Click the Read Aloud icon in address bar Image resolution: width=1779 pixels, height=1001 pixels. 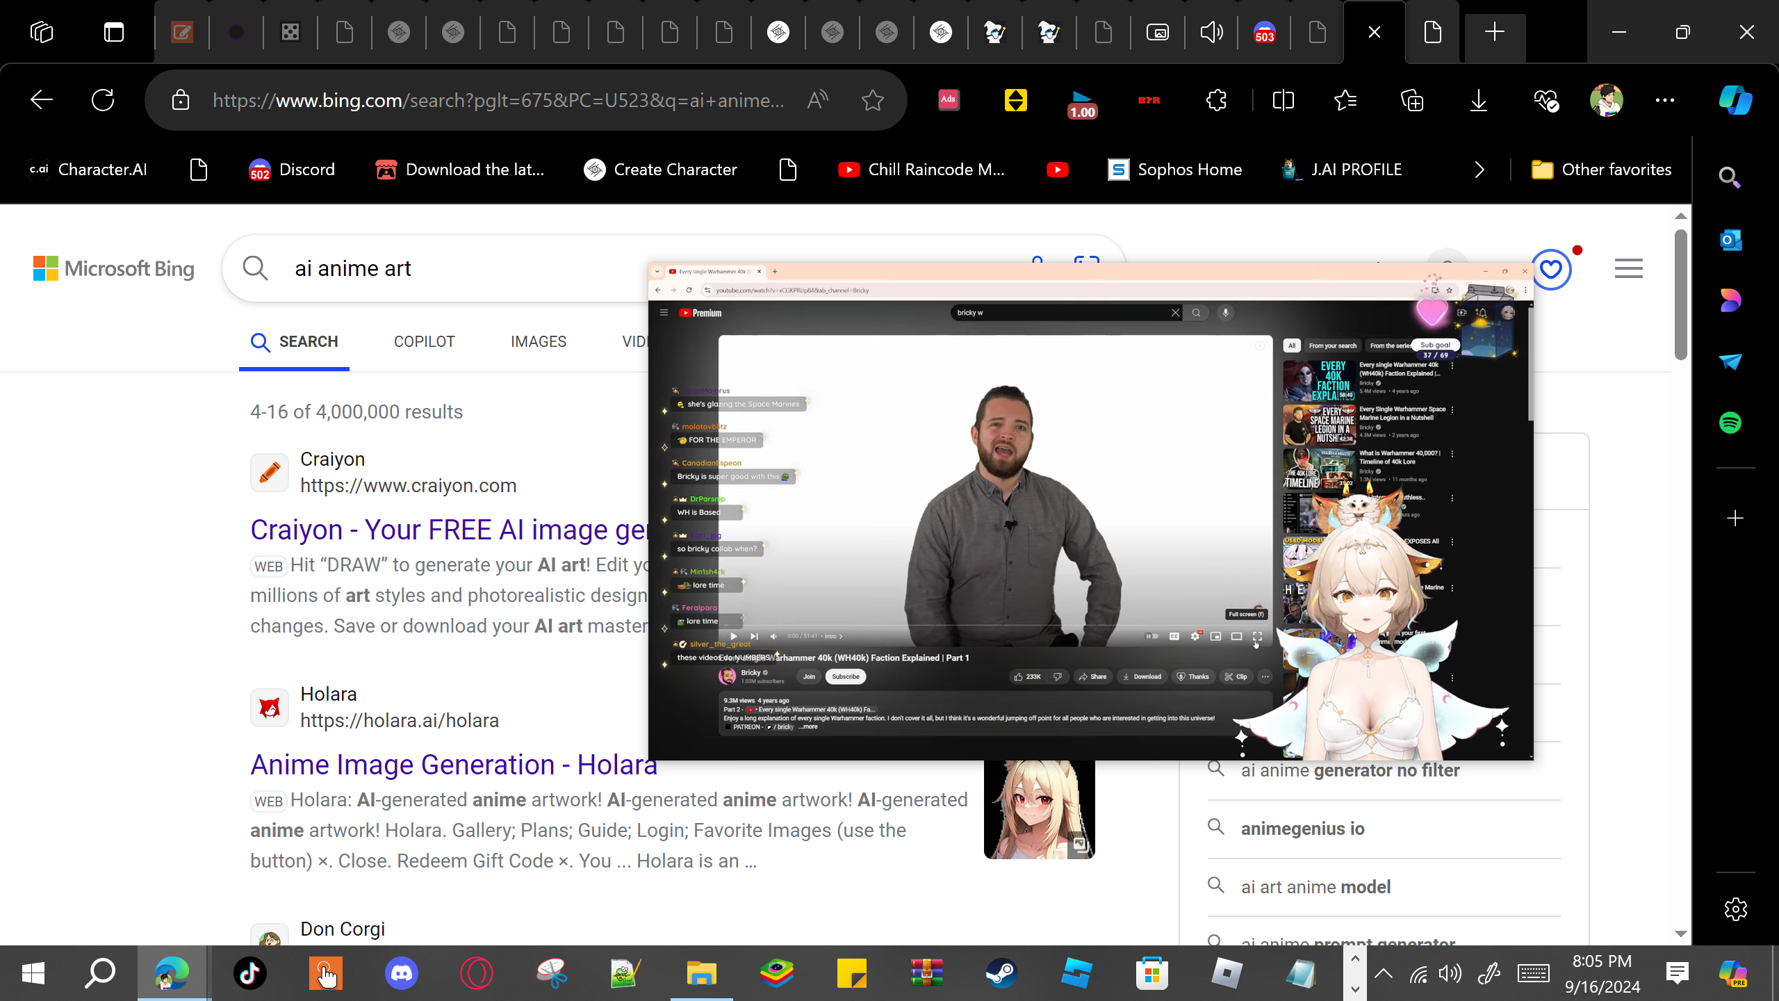click(818, 100)
